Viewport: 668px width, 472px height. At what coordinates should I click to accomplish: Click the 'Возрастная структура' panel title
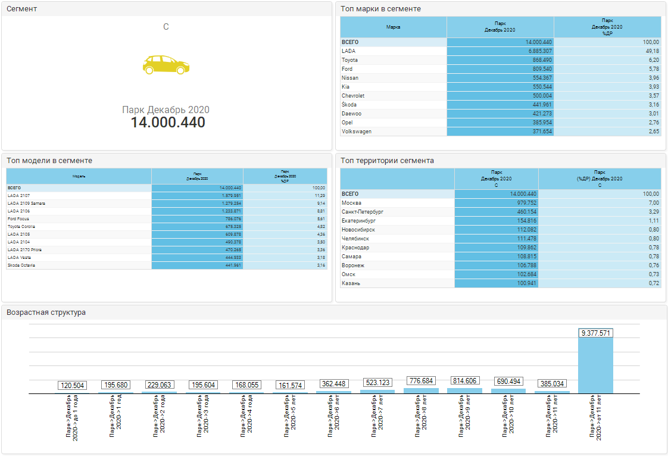tap(46, 312)
